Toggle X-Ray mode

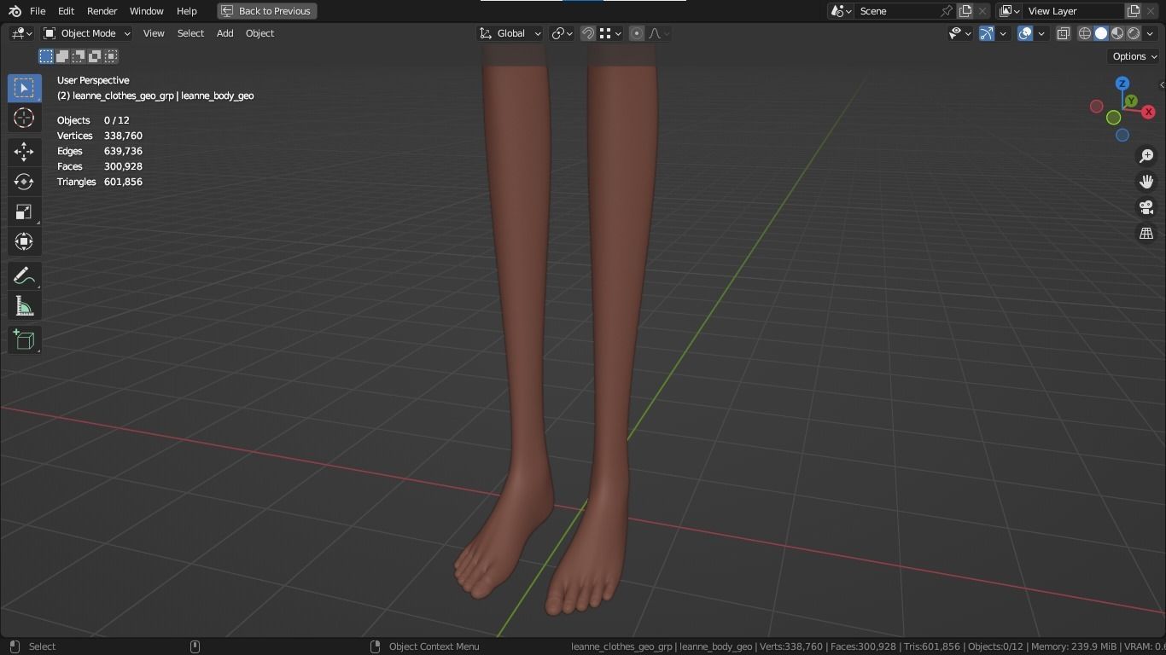pos(1063,33)
